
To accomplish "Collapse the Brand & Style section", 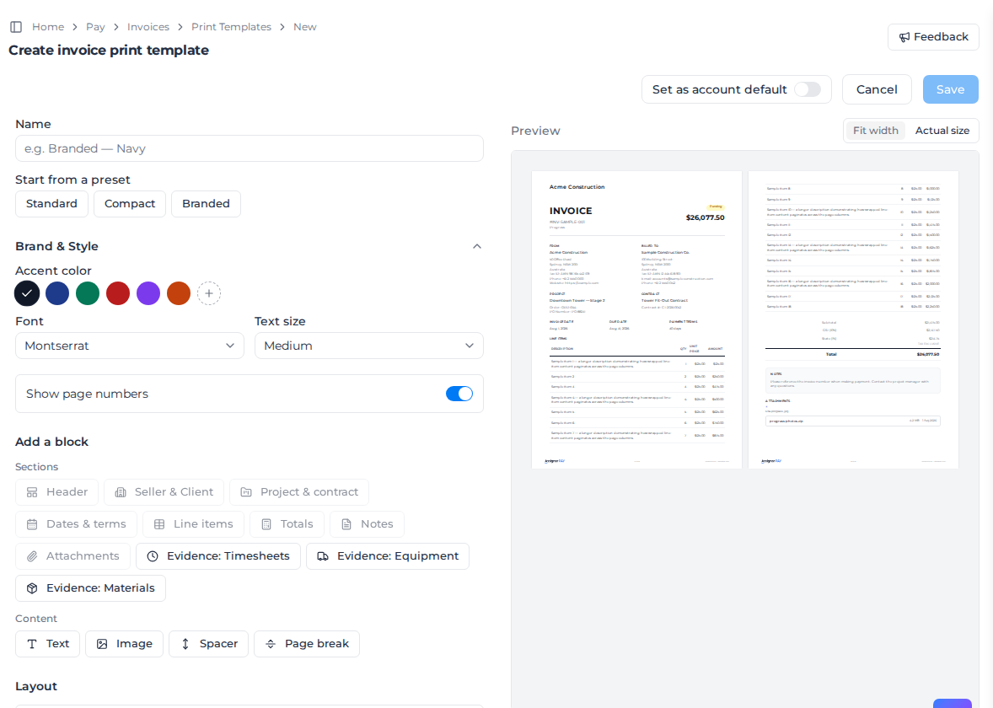I will (x=477, y=246).
